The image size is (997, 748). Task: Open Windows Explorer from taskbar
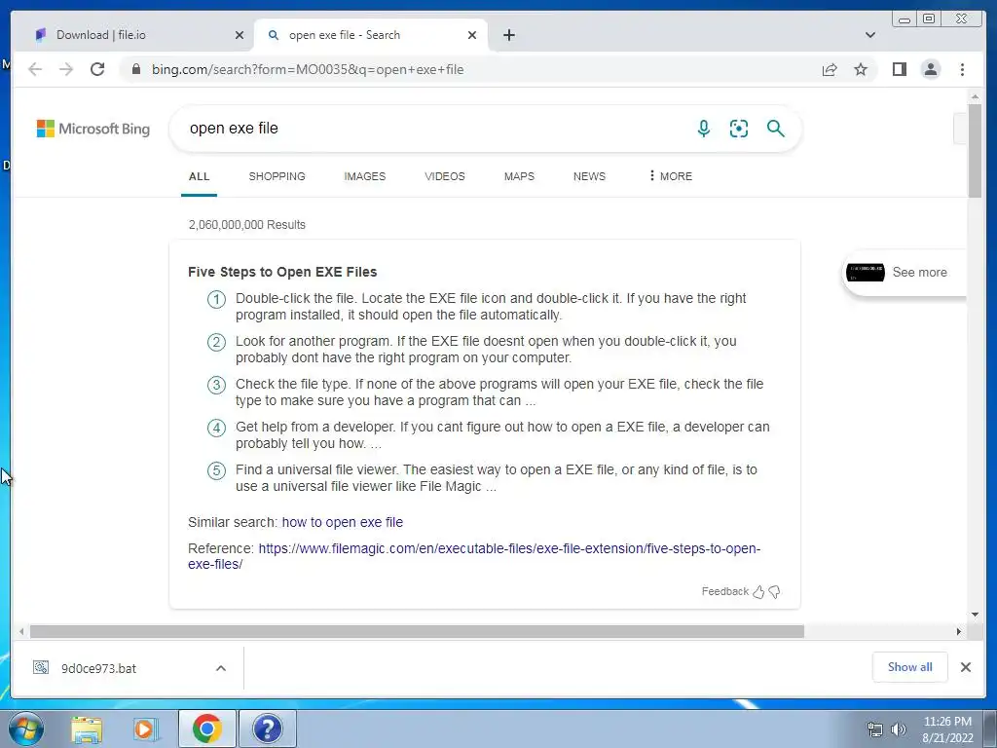(87, 729)
